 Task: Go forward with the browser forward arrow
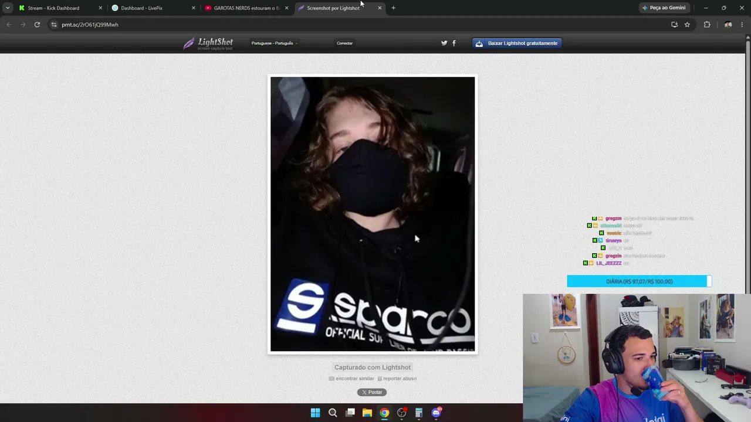tap(23, 25)
